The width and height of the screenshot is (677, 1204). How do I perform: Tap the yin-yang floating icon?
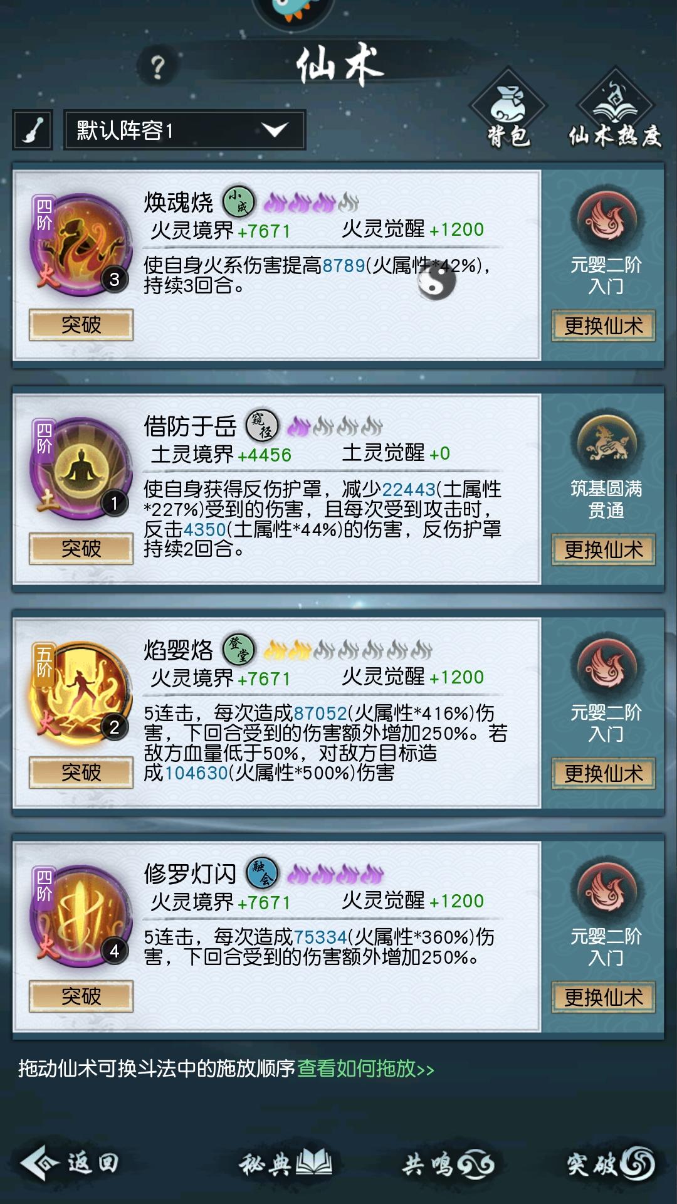point(437,280)
